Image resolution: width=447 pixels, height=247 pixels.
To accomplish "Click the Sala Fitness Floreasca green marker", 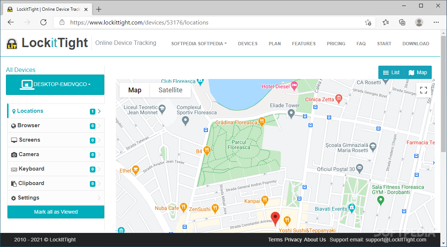I will (x=380, y=201).
